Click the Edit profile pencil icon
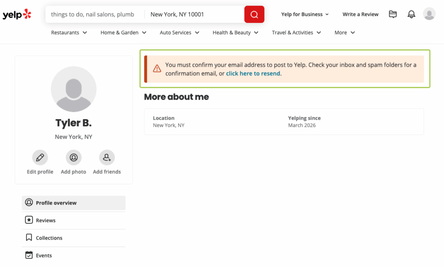The image size is (444, 267). click(x=40, y=157)
